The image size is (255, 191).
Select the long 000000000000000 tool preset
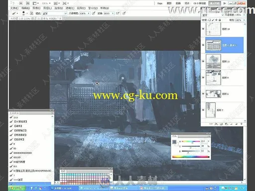click(x=30, y=153)
